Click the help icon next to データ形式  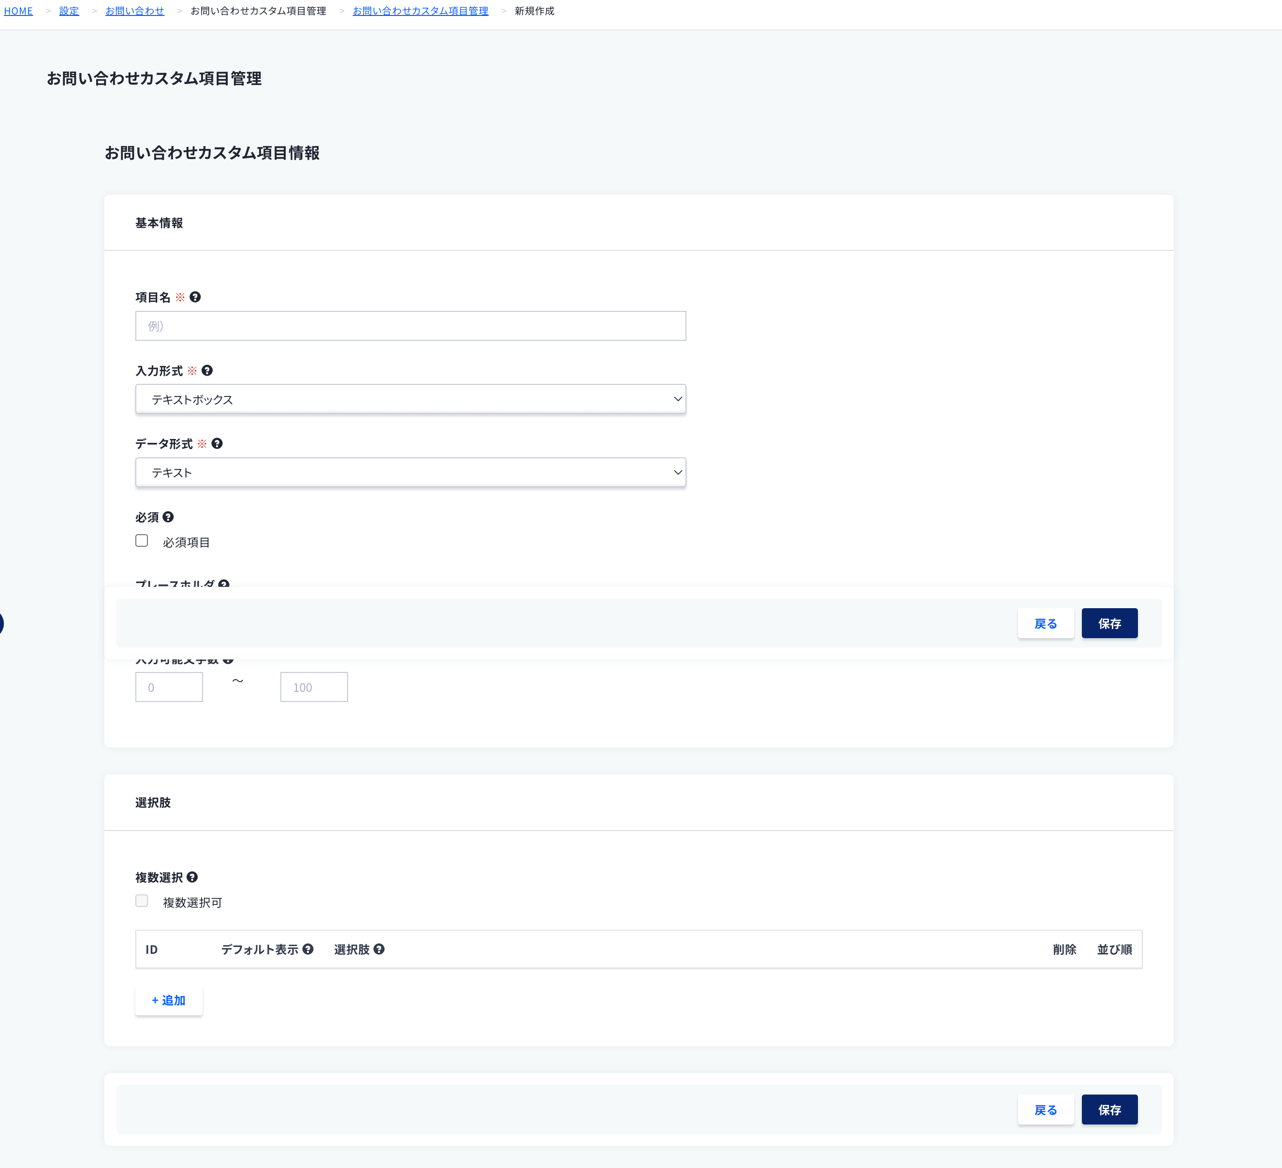pos(216,443)
